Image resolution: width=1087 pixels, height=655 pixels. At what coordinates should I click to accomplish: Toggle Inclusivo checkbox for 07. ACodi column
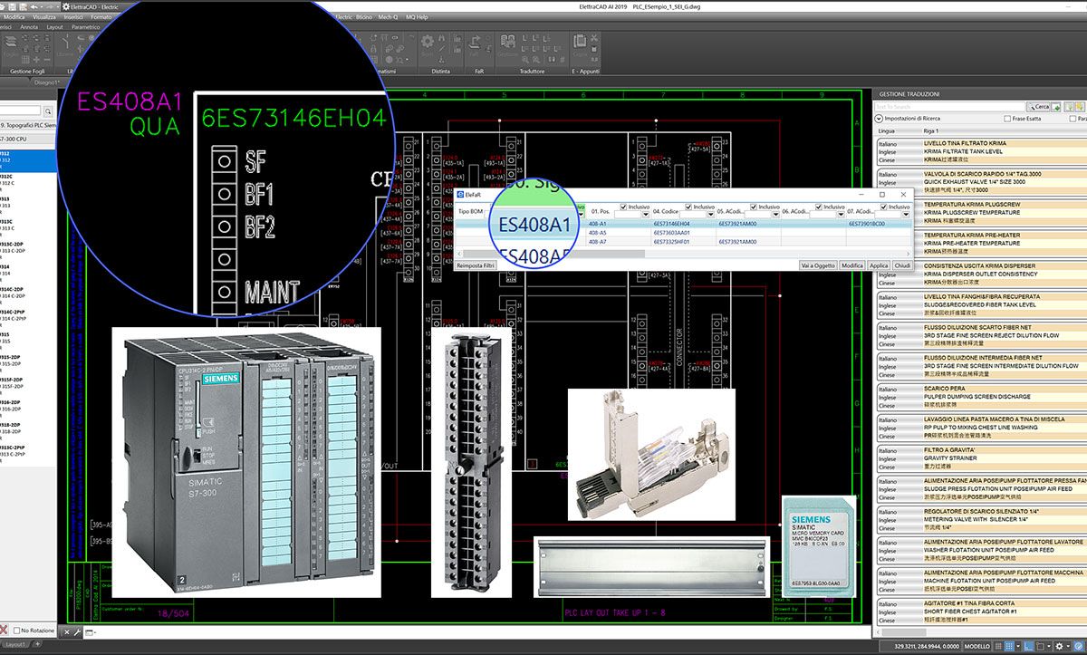(883, 207)
